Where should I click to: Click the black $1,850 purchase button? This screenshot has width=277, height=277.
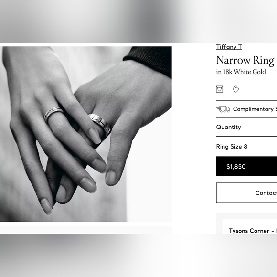click(x=246, y=166)
